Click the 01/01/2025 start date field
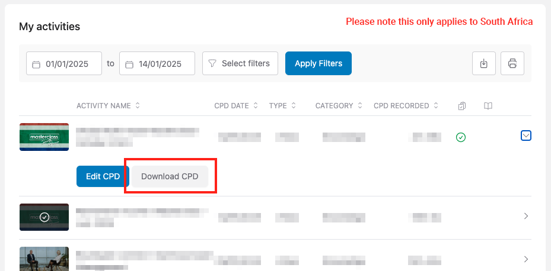 [x=64, y=64]
